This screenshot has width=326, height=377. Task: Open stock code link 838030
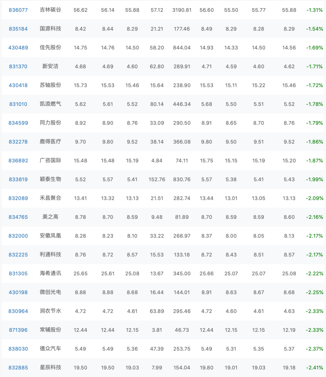click(18, 349)
